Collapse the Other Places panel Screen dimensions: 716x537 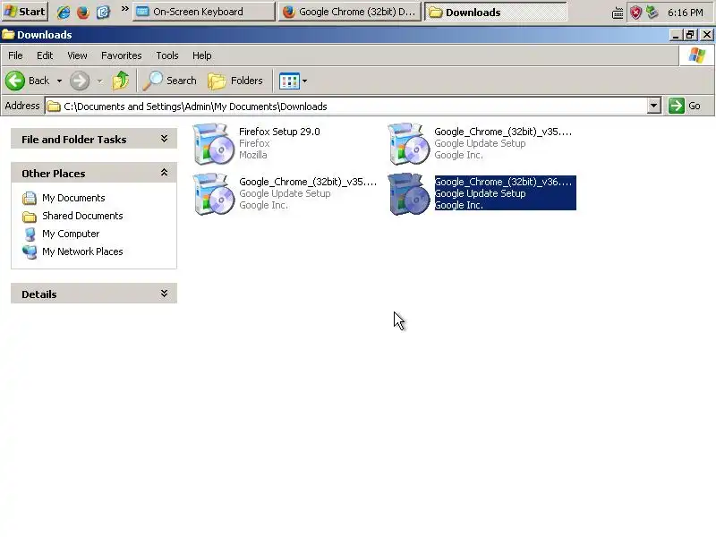pyautogui.click(x=164, y=173)
